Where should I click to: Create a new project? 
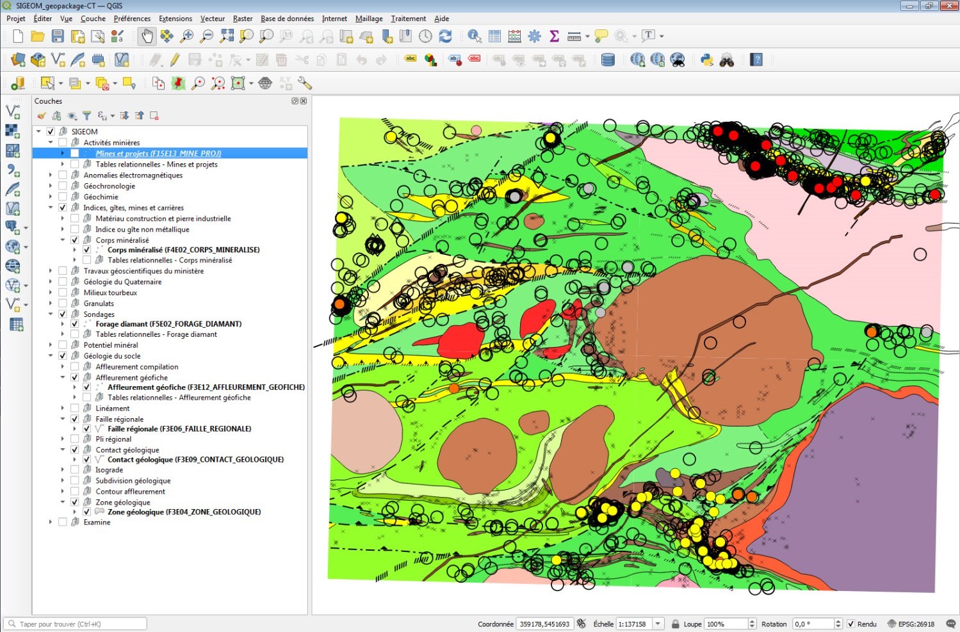(17, 36)
